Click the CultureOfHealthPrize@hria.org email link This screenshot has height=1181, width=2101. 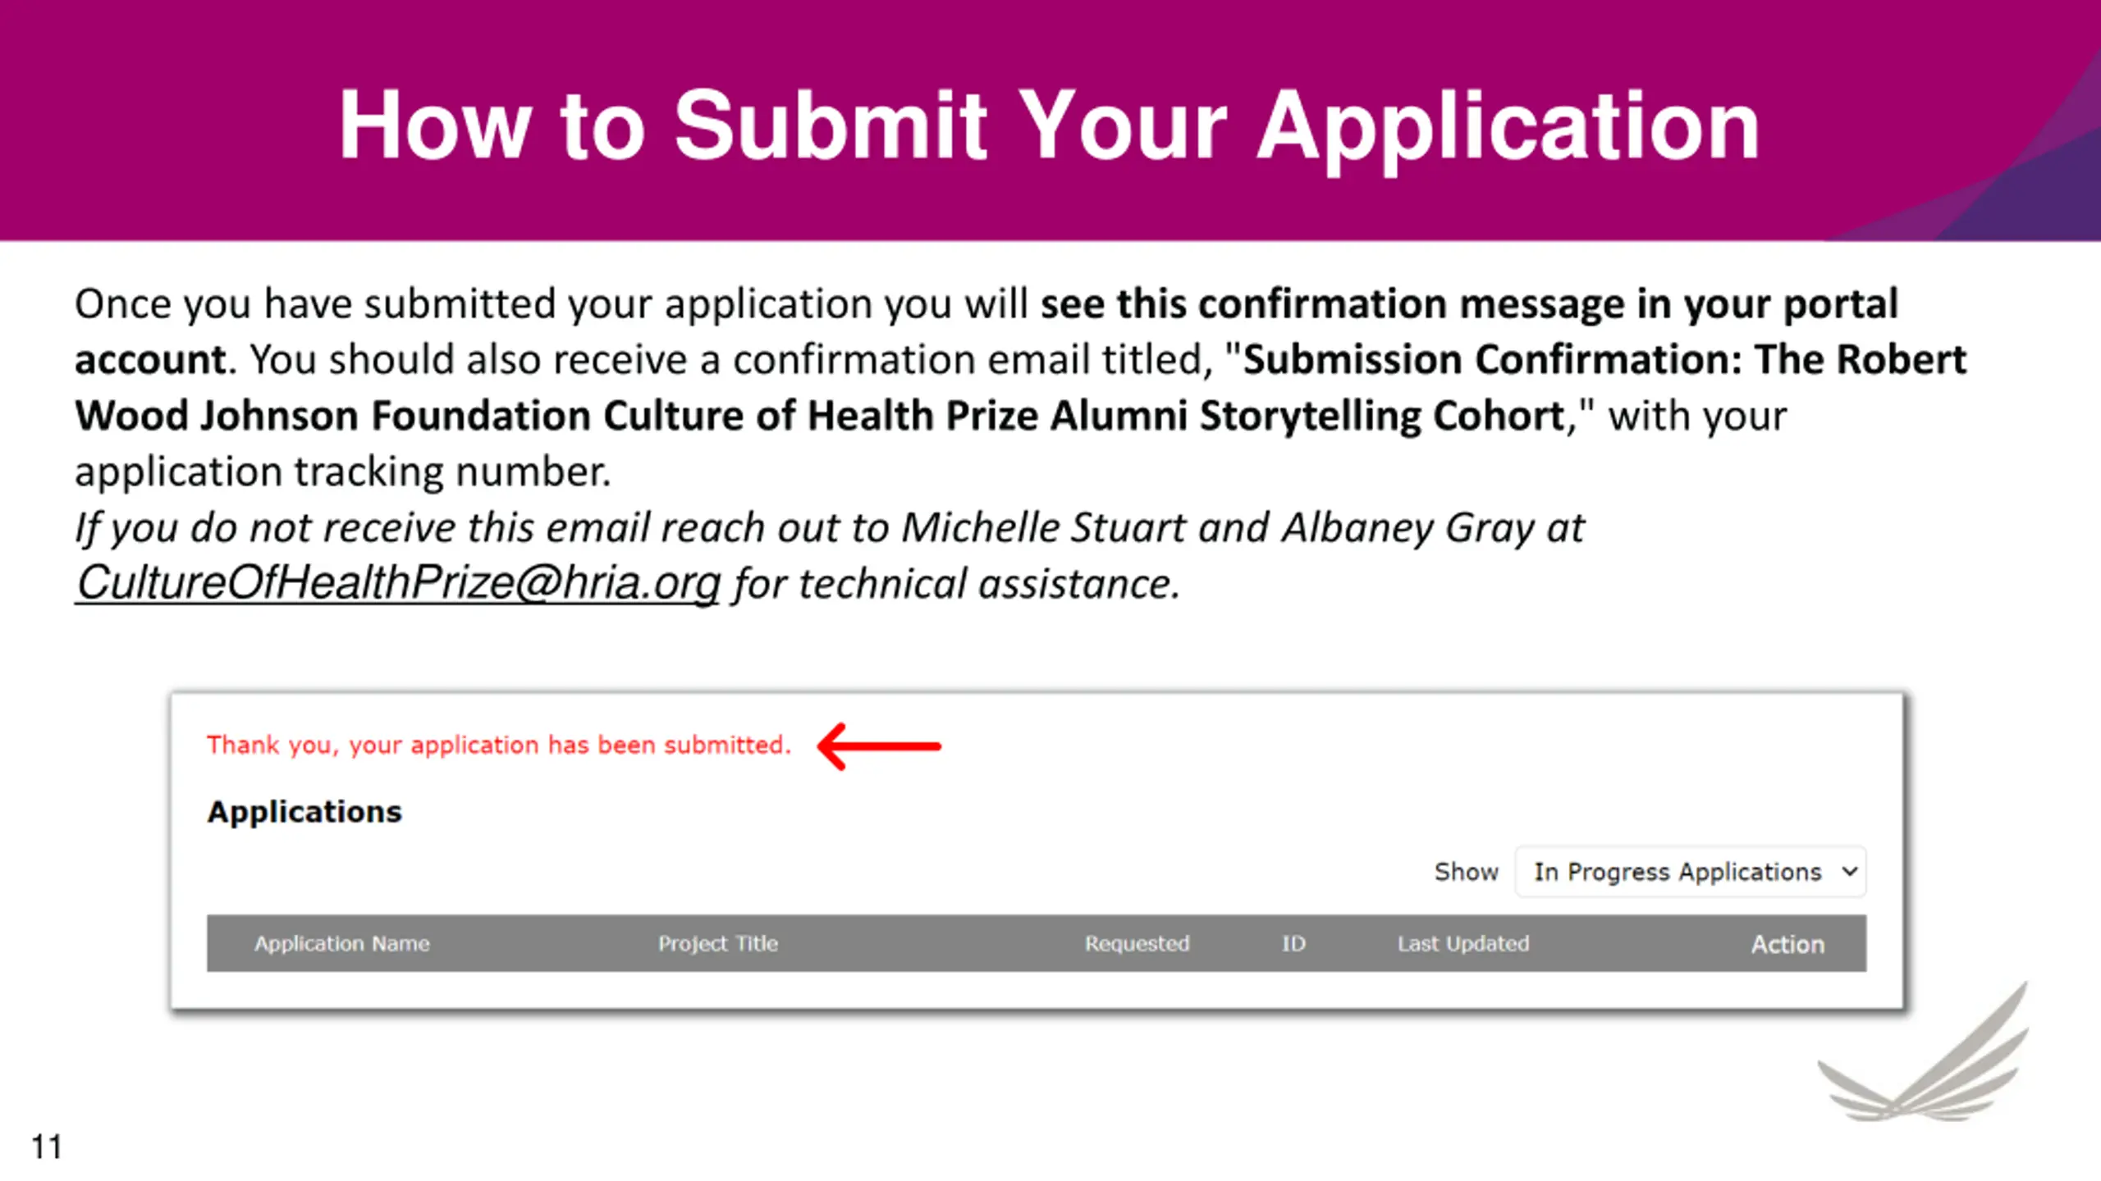(397, 584)
